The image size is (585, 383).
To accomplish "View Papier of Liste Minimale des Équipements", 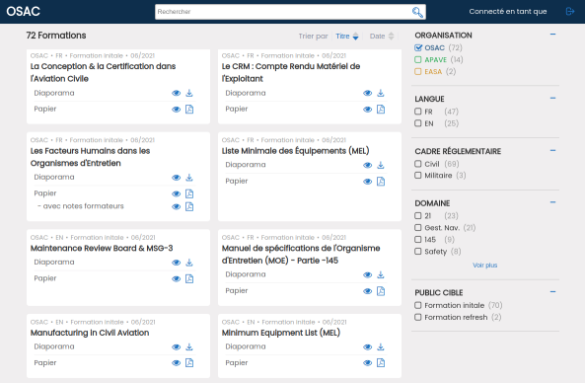I will point(368,182).
